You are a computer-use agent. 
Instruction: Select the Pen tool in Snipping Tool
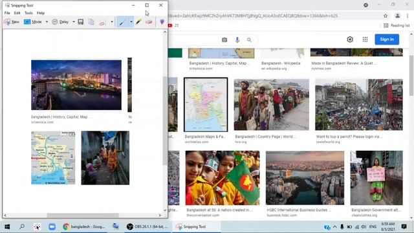(x=122, y=22)
